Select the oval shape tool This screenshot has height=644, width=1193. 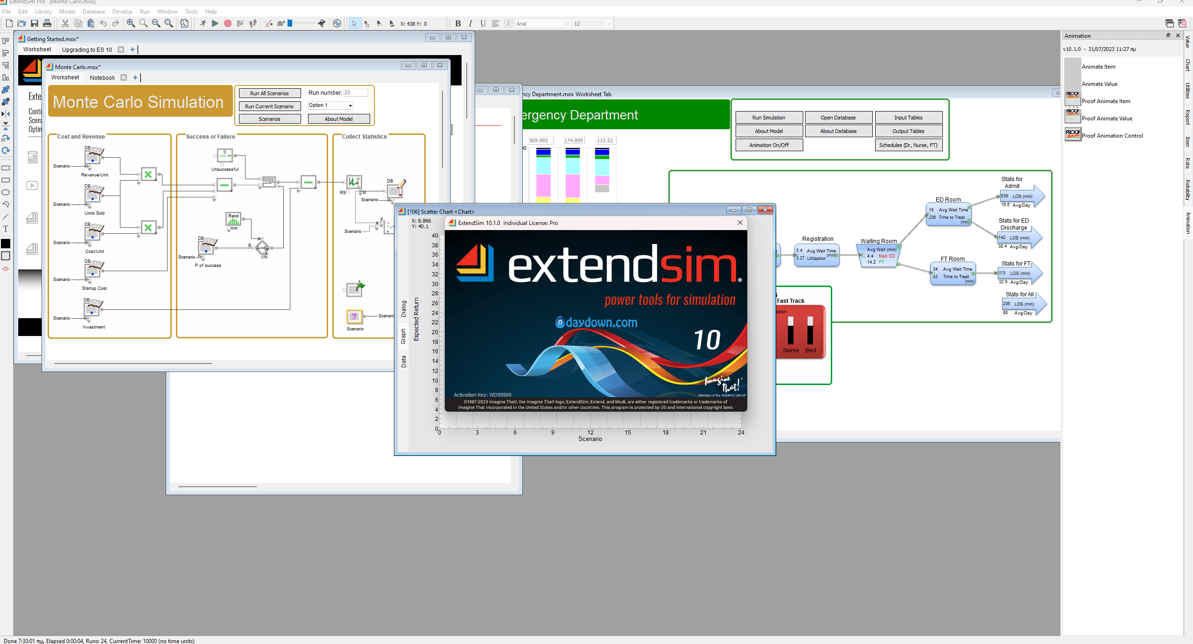pyautogui.click(x=6, y=192)
